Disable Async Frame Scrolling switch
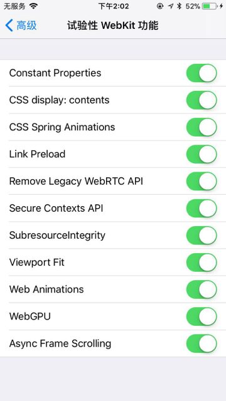 tap(202, 343)
